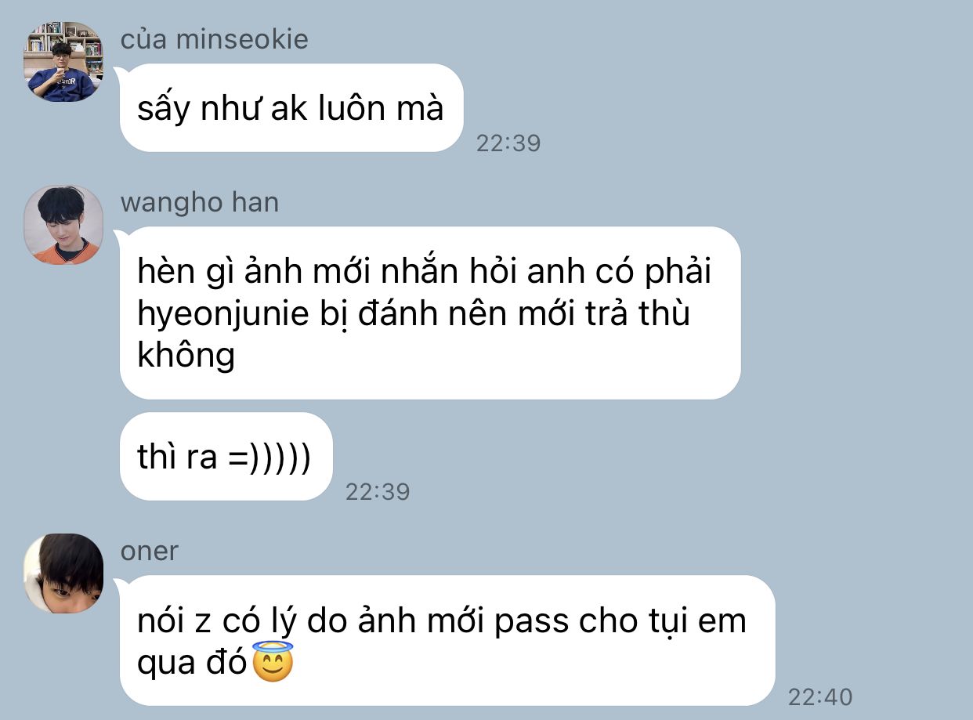Open wangho han's profile picture
This screenshot has height=720, width=973.
click(64, 225)
